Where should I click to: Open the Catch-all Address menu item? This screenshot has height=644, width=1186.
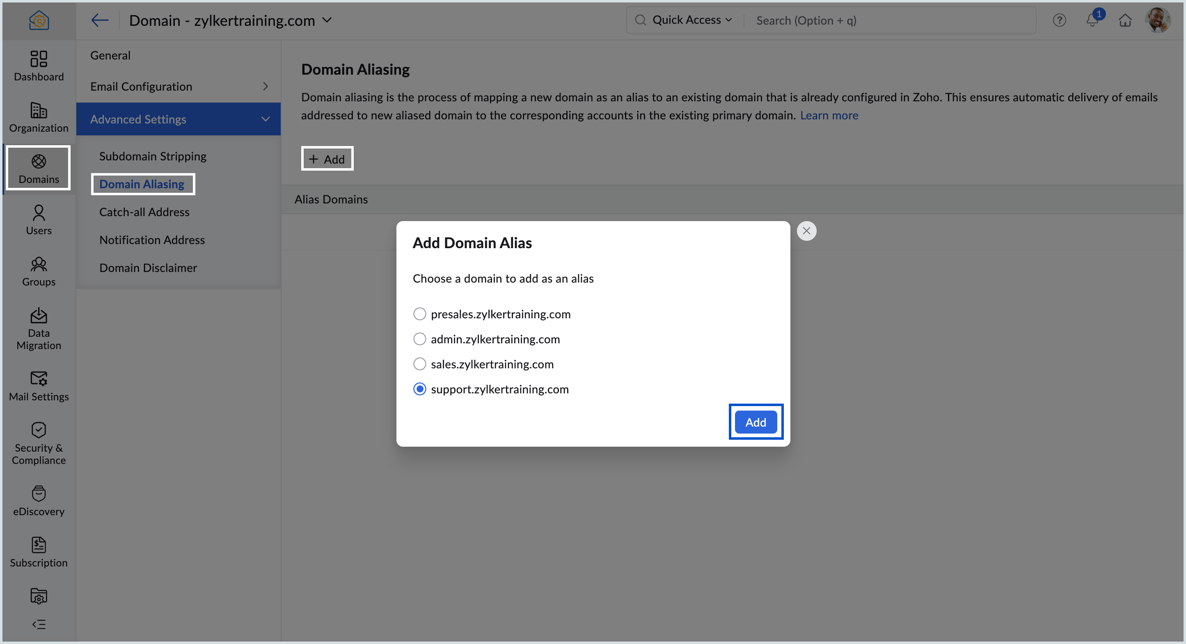point(144,212)
